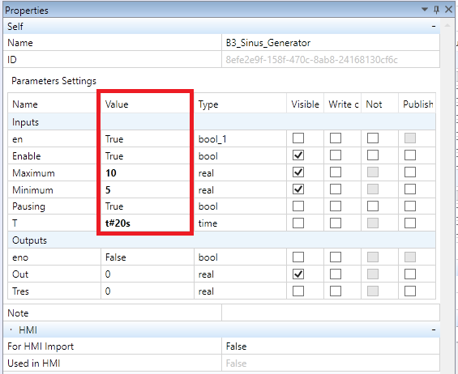Image resolution: width=458 pixels, height=374 pixels.
Task: Toggle Write checkbox for Minimum row
Action: tap(336, 189)
